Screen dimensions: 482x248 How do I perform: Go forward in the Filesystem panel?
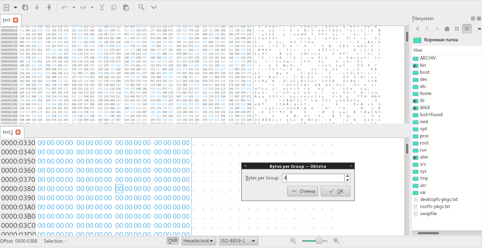tap(427, 29)
